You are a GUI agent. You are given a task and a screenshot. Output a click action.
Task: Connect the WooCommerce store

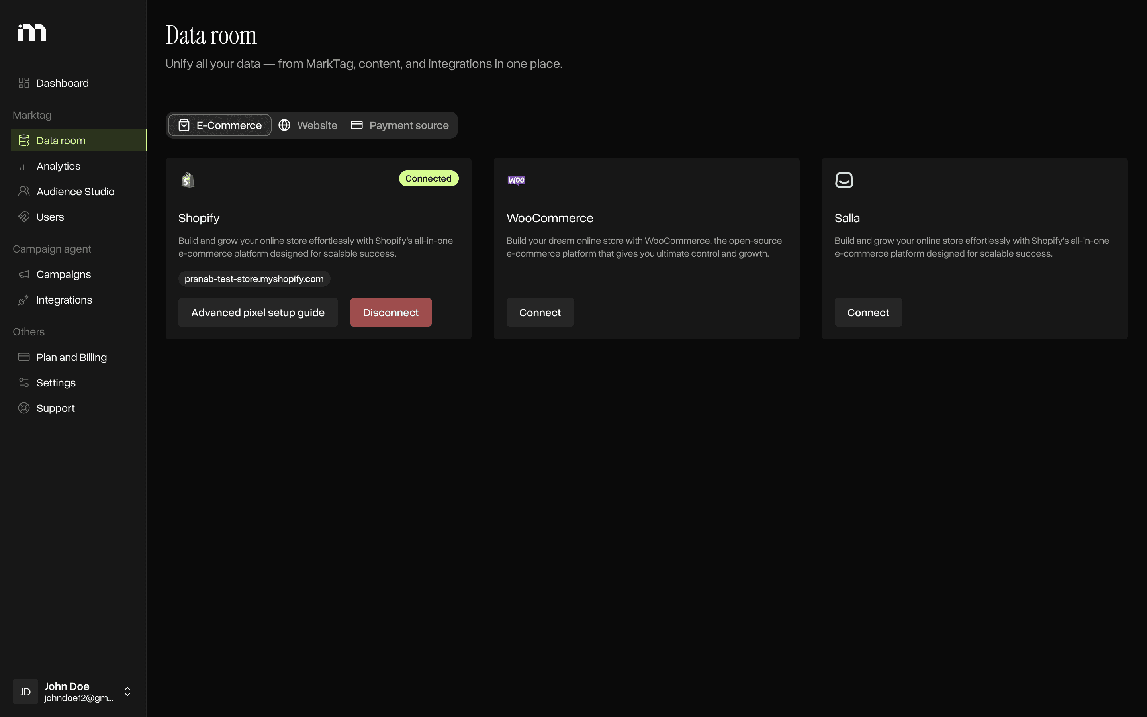coord(540,313)
